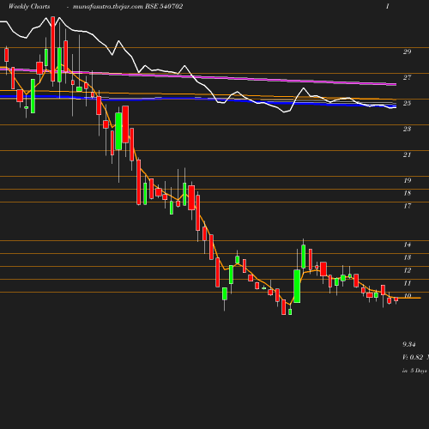
Task: Select the price axis label 12
Action: pos(408,270)
